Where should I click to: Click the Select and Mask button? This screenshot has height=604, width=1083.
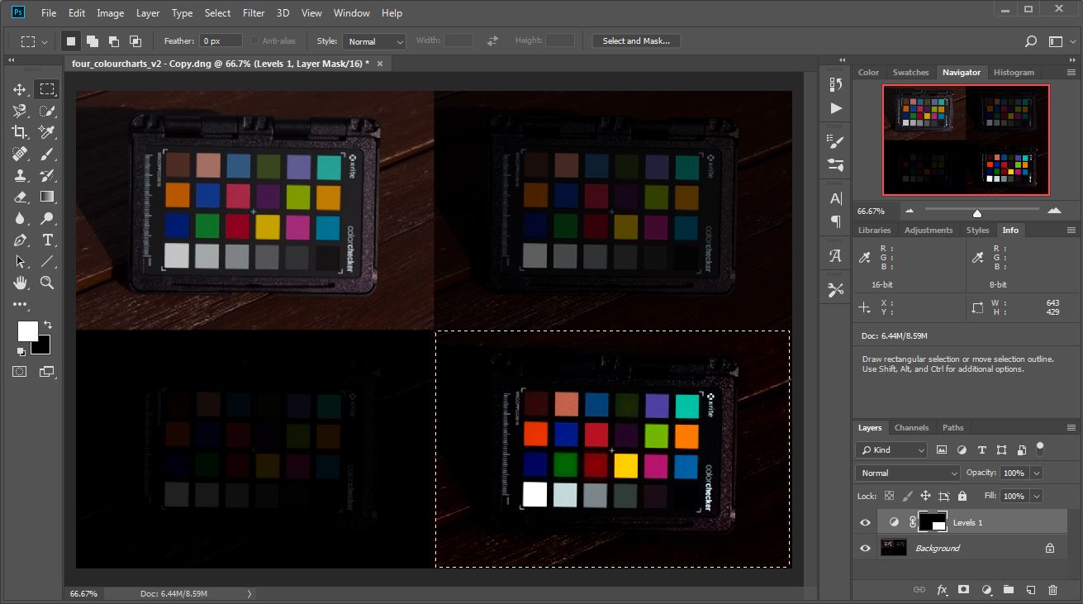click(x=636, y=41)
